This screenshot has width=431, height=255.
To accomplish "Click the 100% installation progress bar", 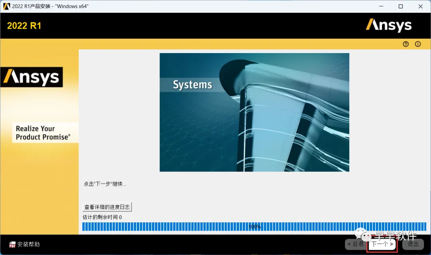I will [254, 227].
